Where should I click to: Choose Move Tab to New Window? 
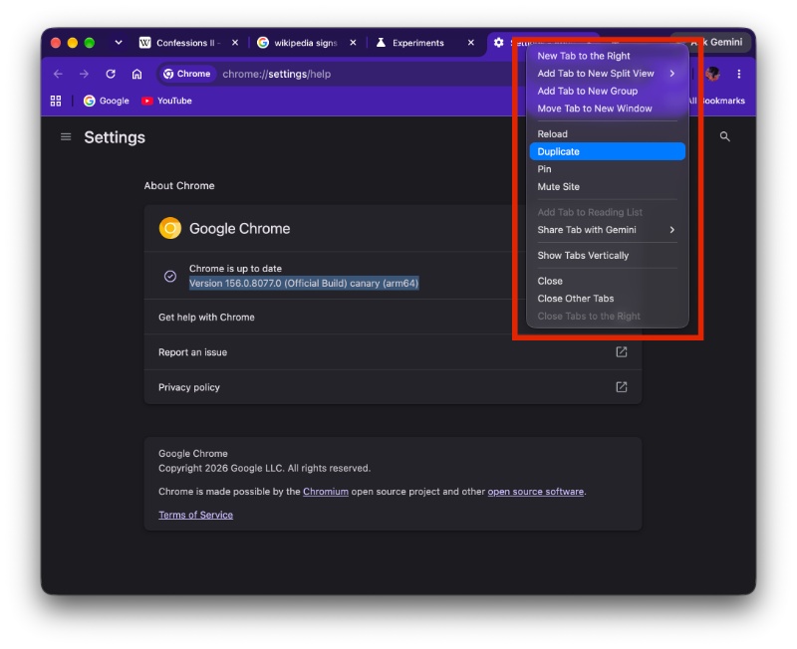(607, 108)
